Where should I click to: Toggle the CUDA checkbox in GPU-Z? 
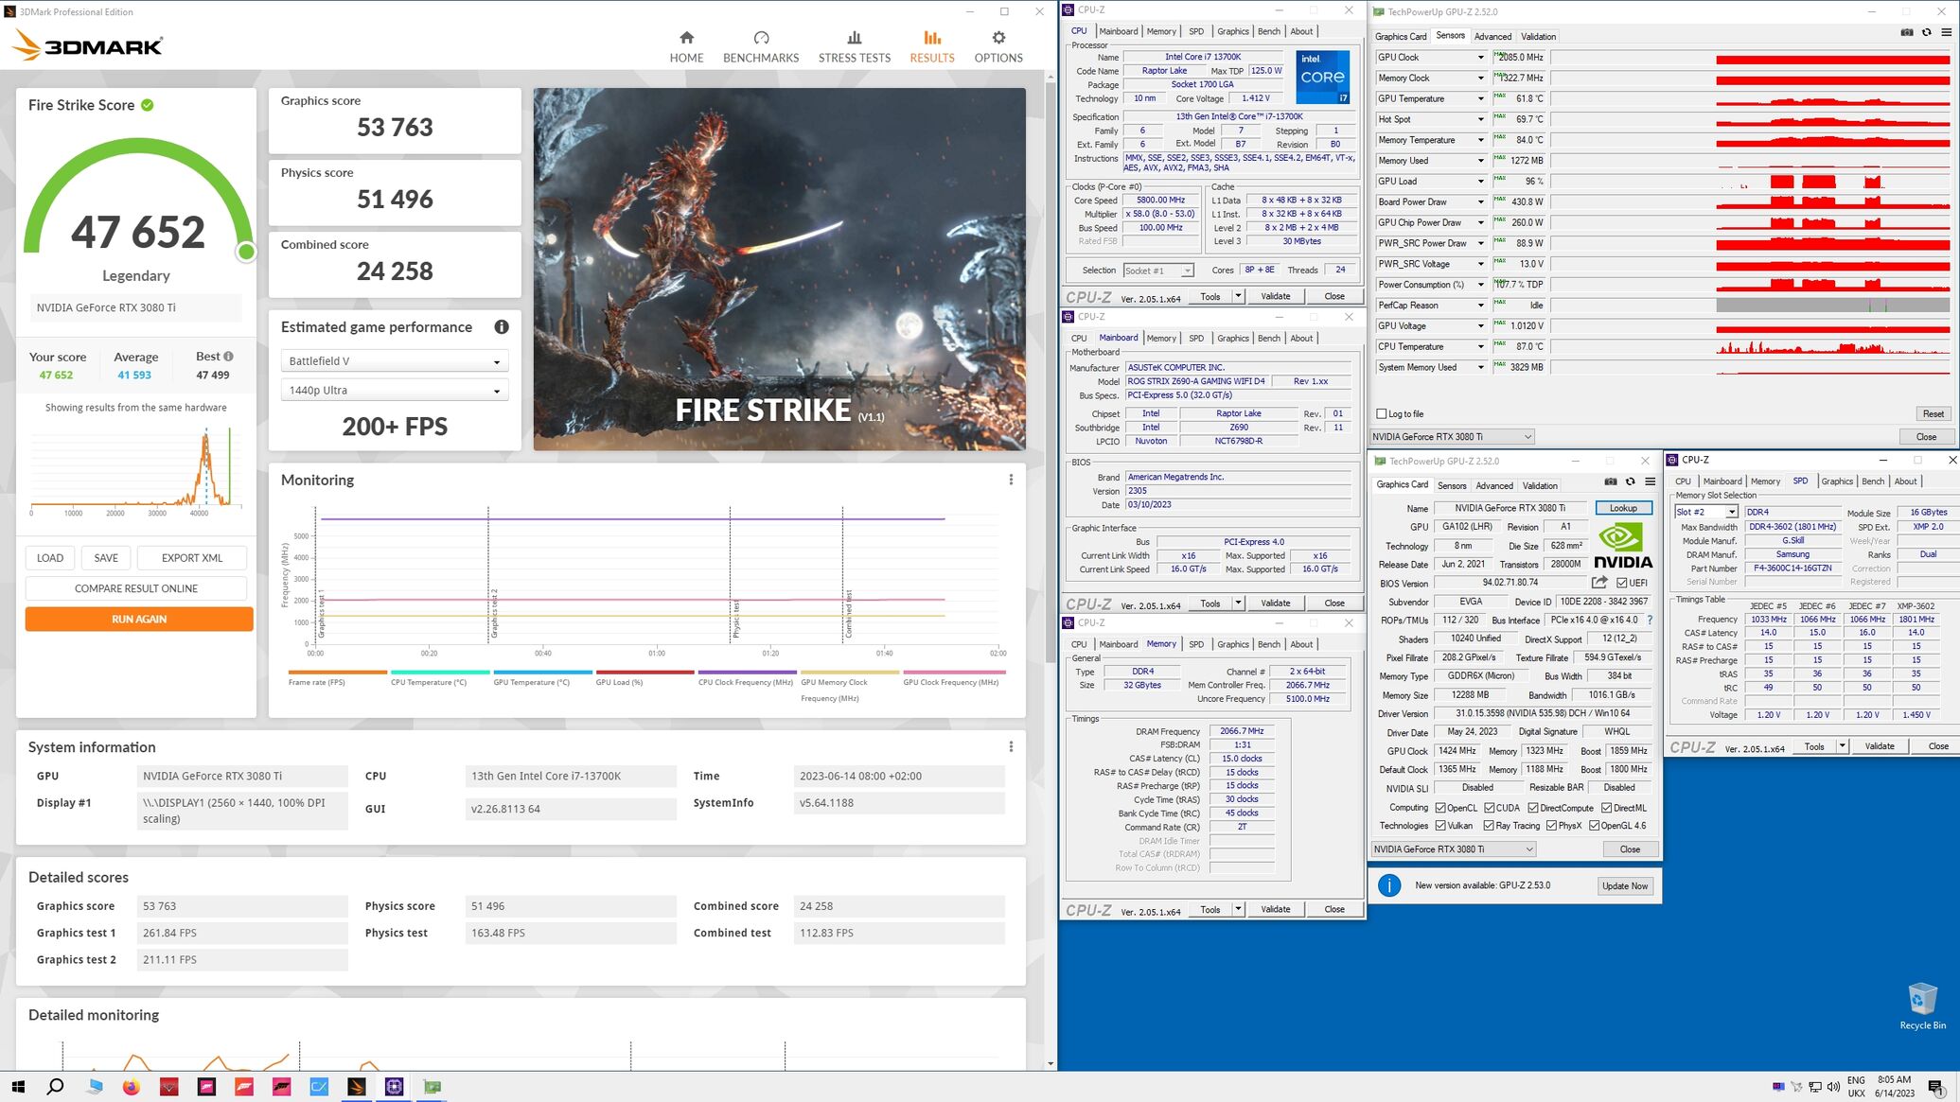[1490, 808]
